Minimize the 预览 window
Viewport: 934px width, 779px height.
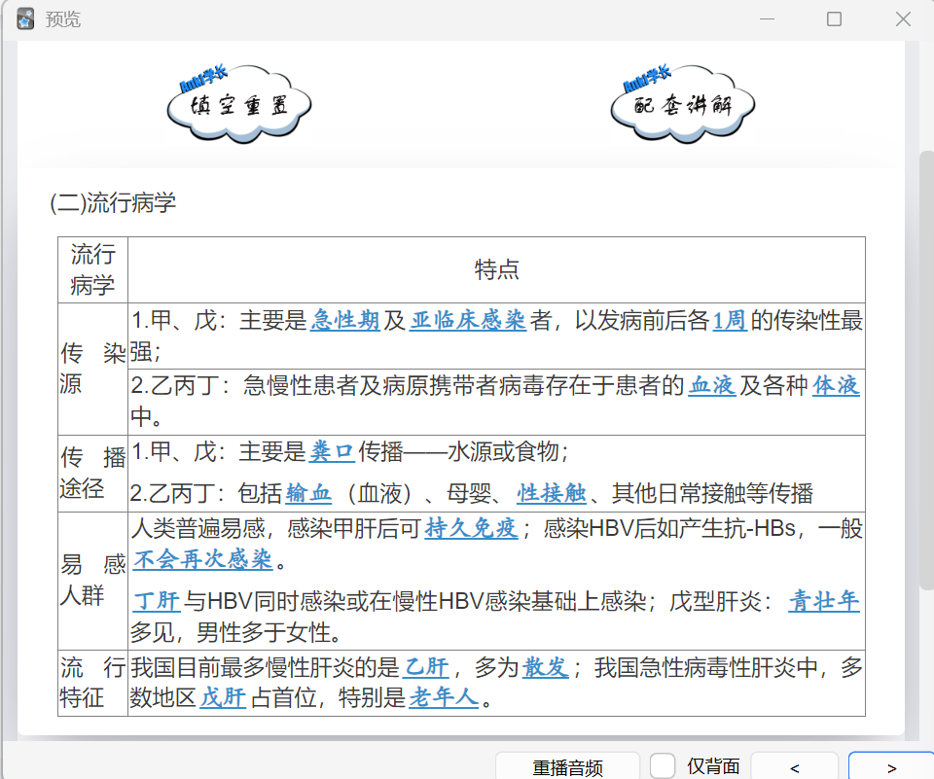click(x=767, y=19)
